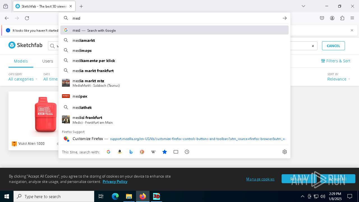Refuse all cookies

click(x=299, y=179)
